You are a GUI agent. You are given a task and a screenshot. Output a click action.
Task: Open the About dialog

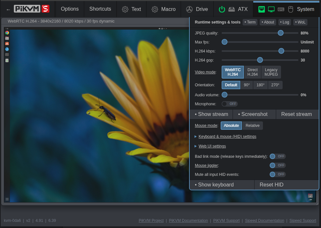(x=268, y=22)
